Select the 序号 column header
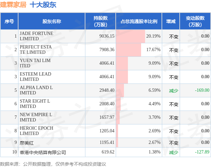This screenshot has height=167, width=211. (9, 21)
